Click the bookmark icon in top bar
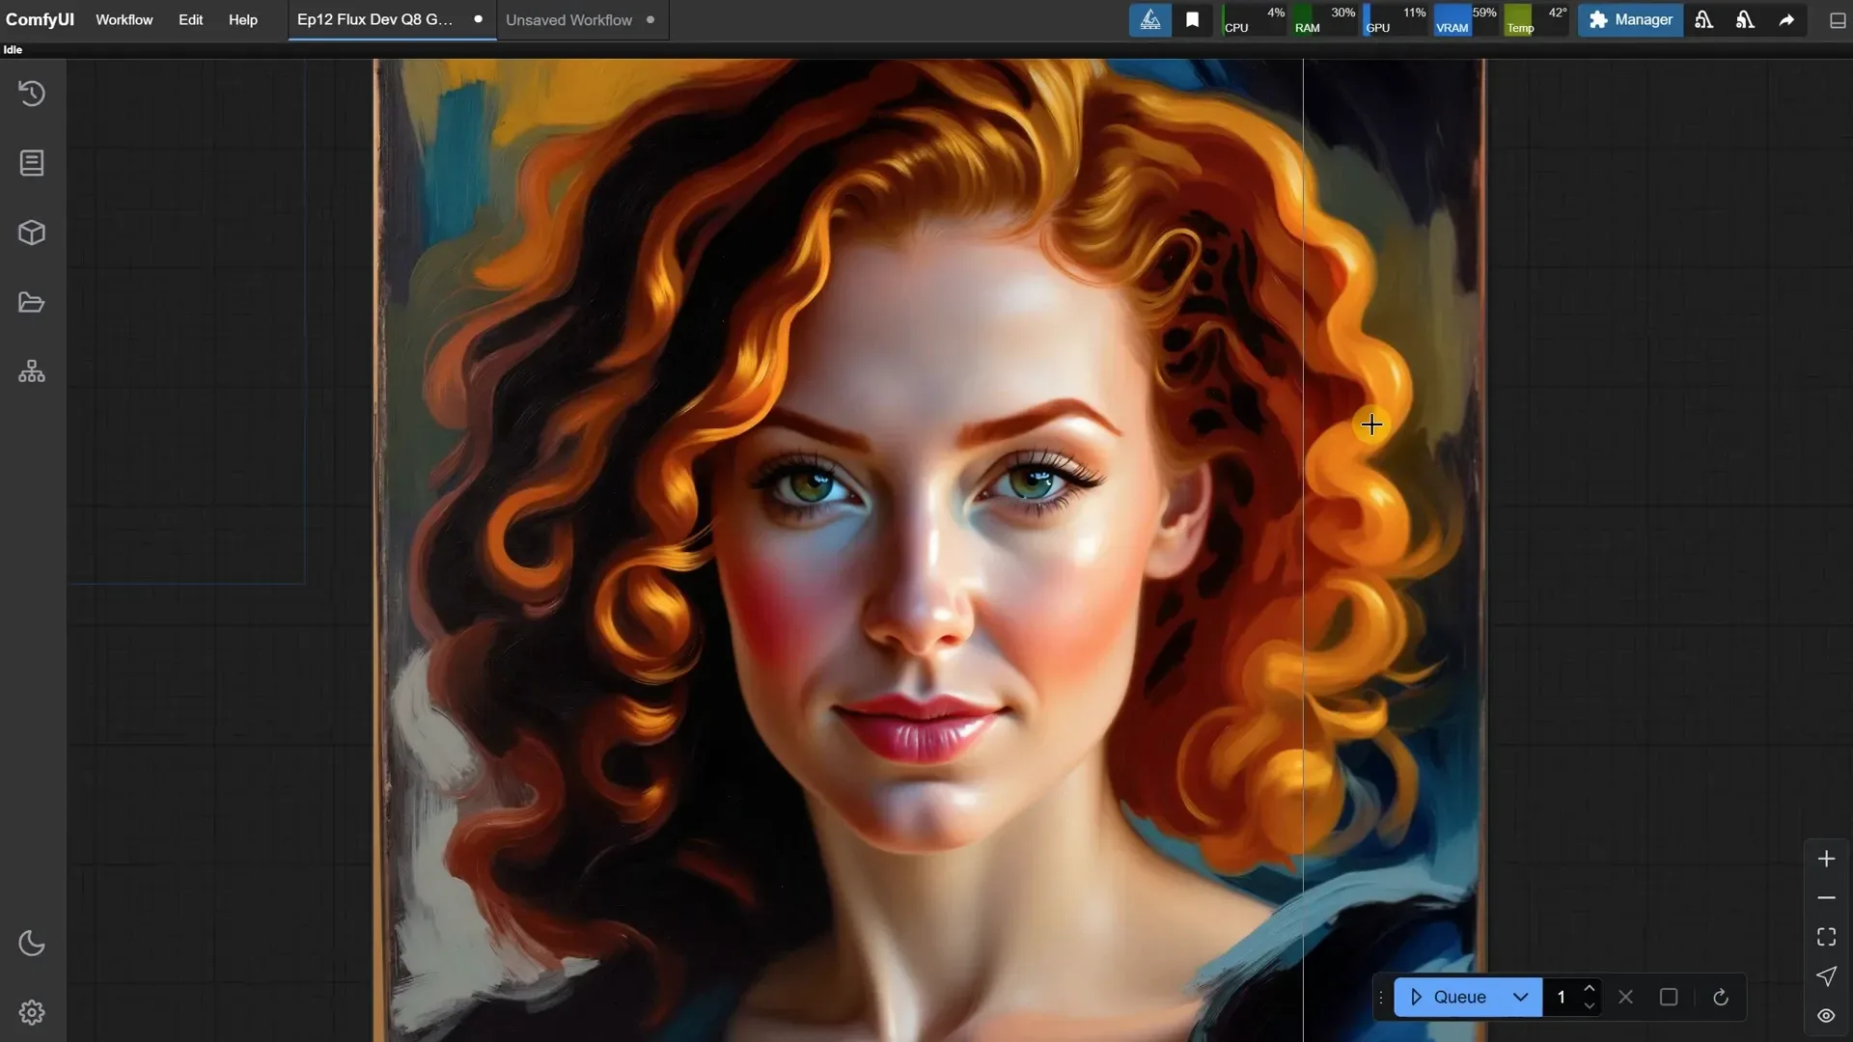 (1193, 20)
